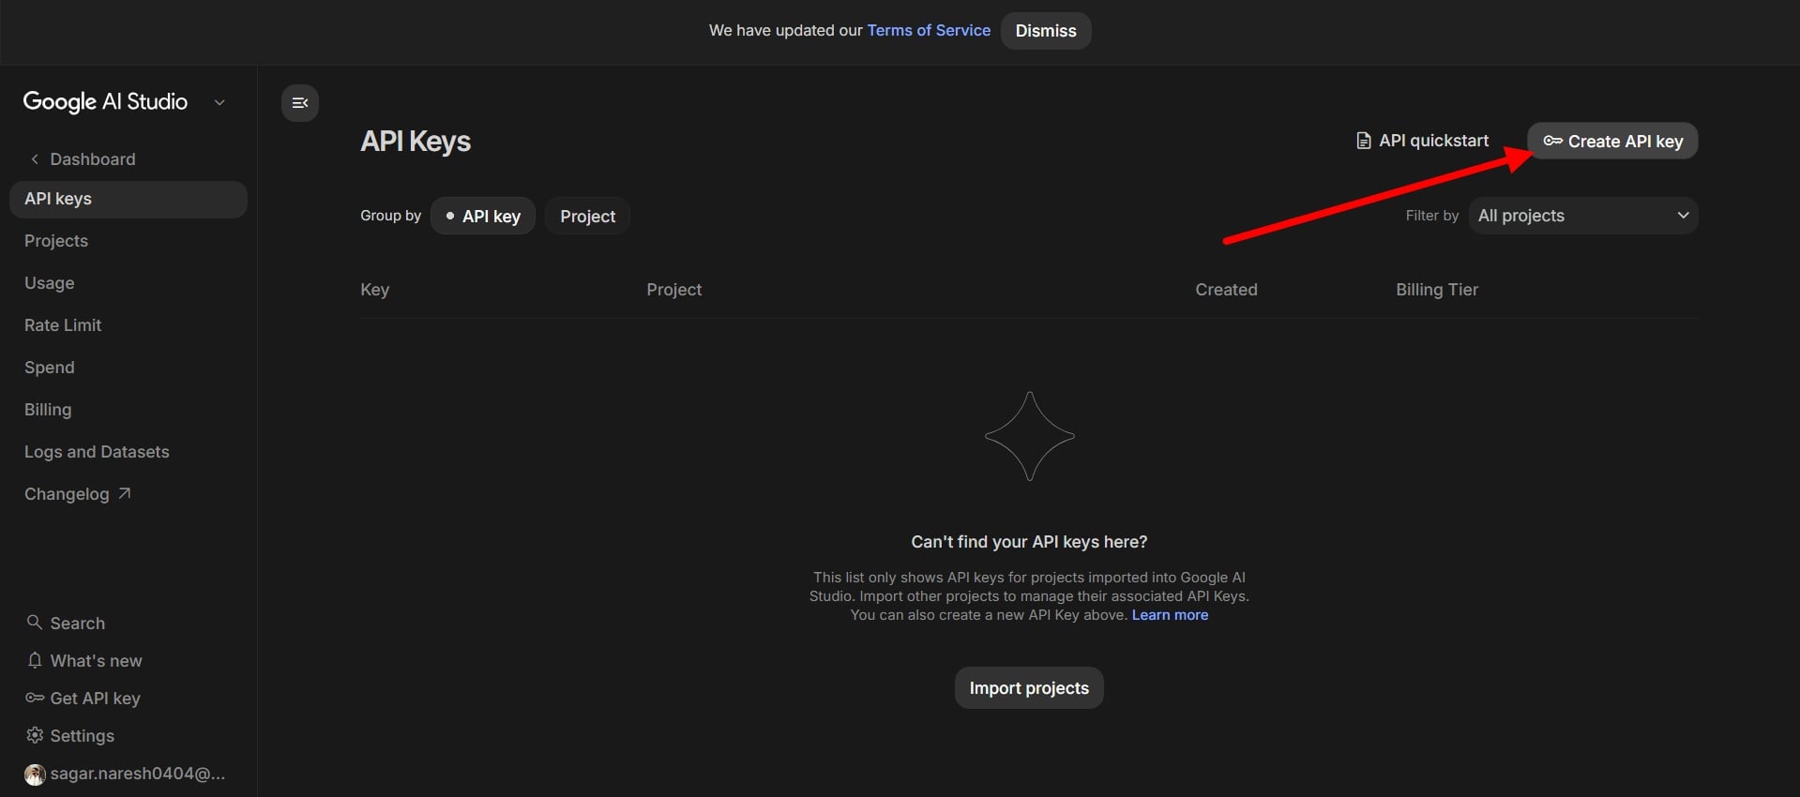The height and width of the screenshot is (797, 1800).
Task: Group keys by Project
Action: point(588,216)
